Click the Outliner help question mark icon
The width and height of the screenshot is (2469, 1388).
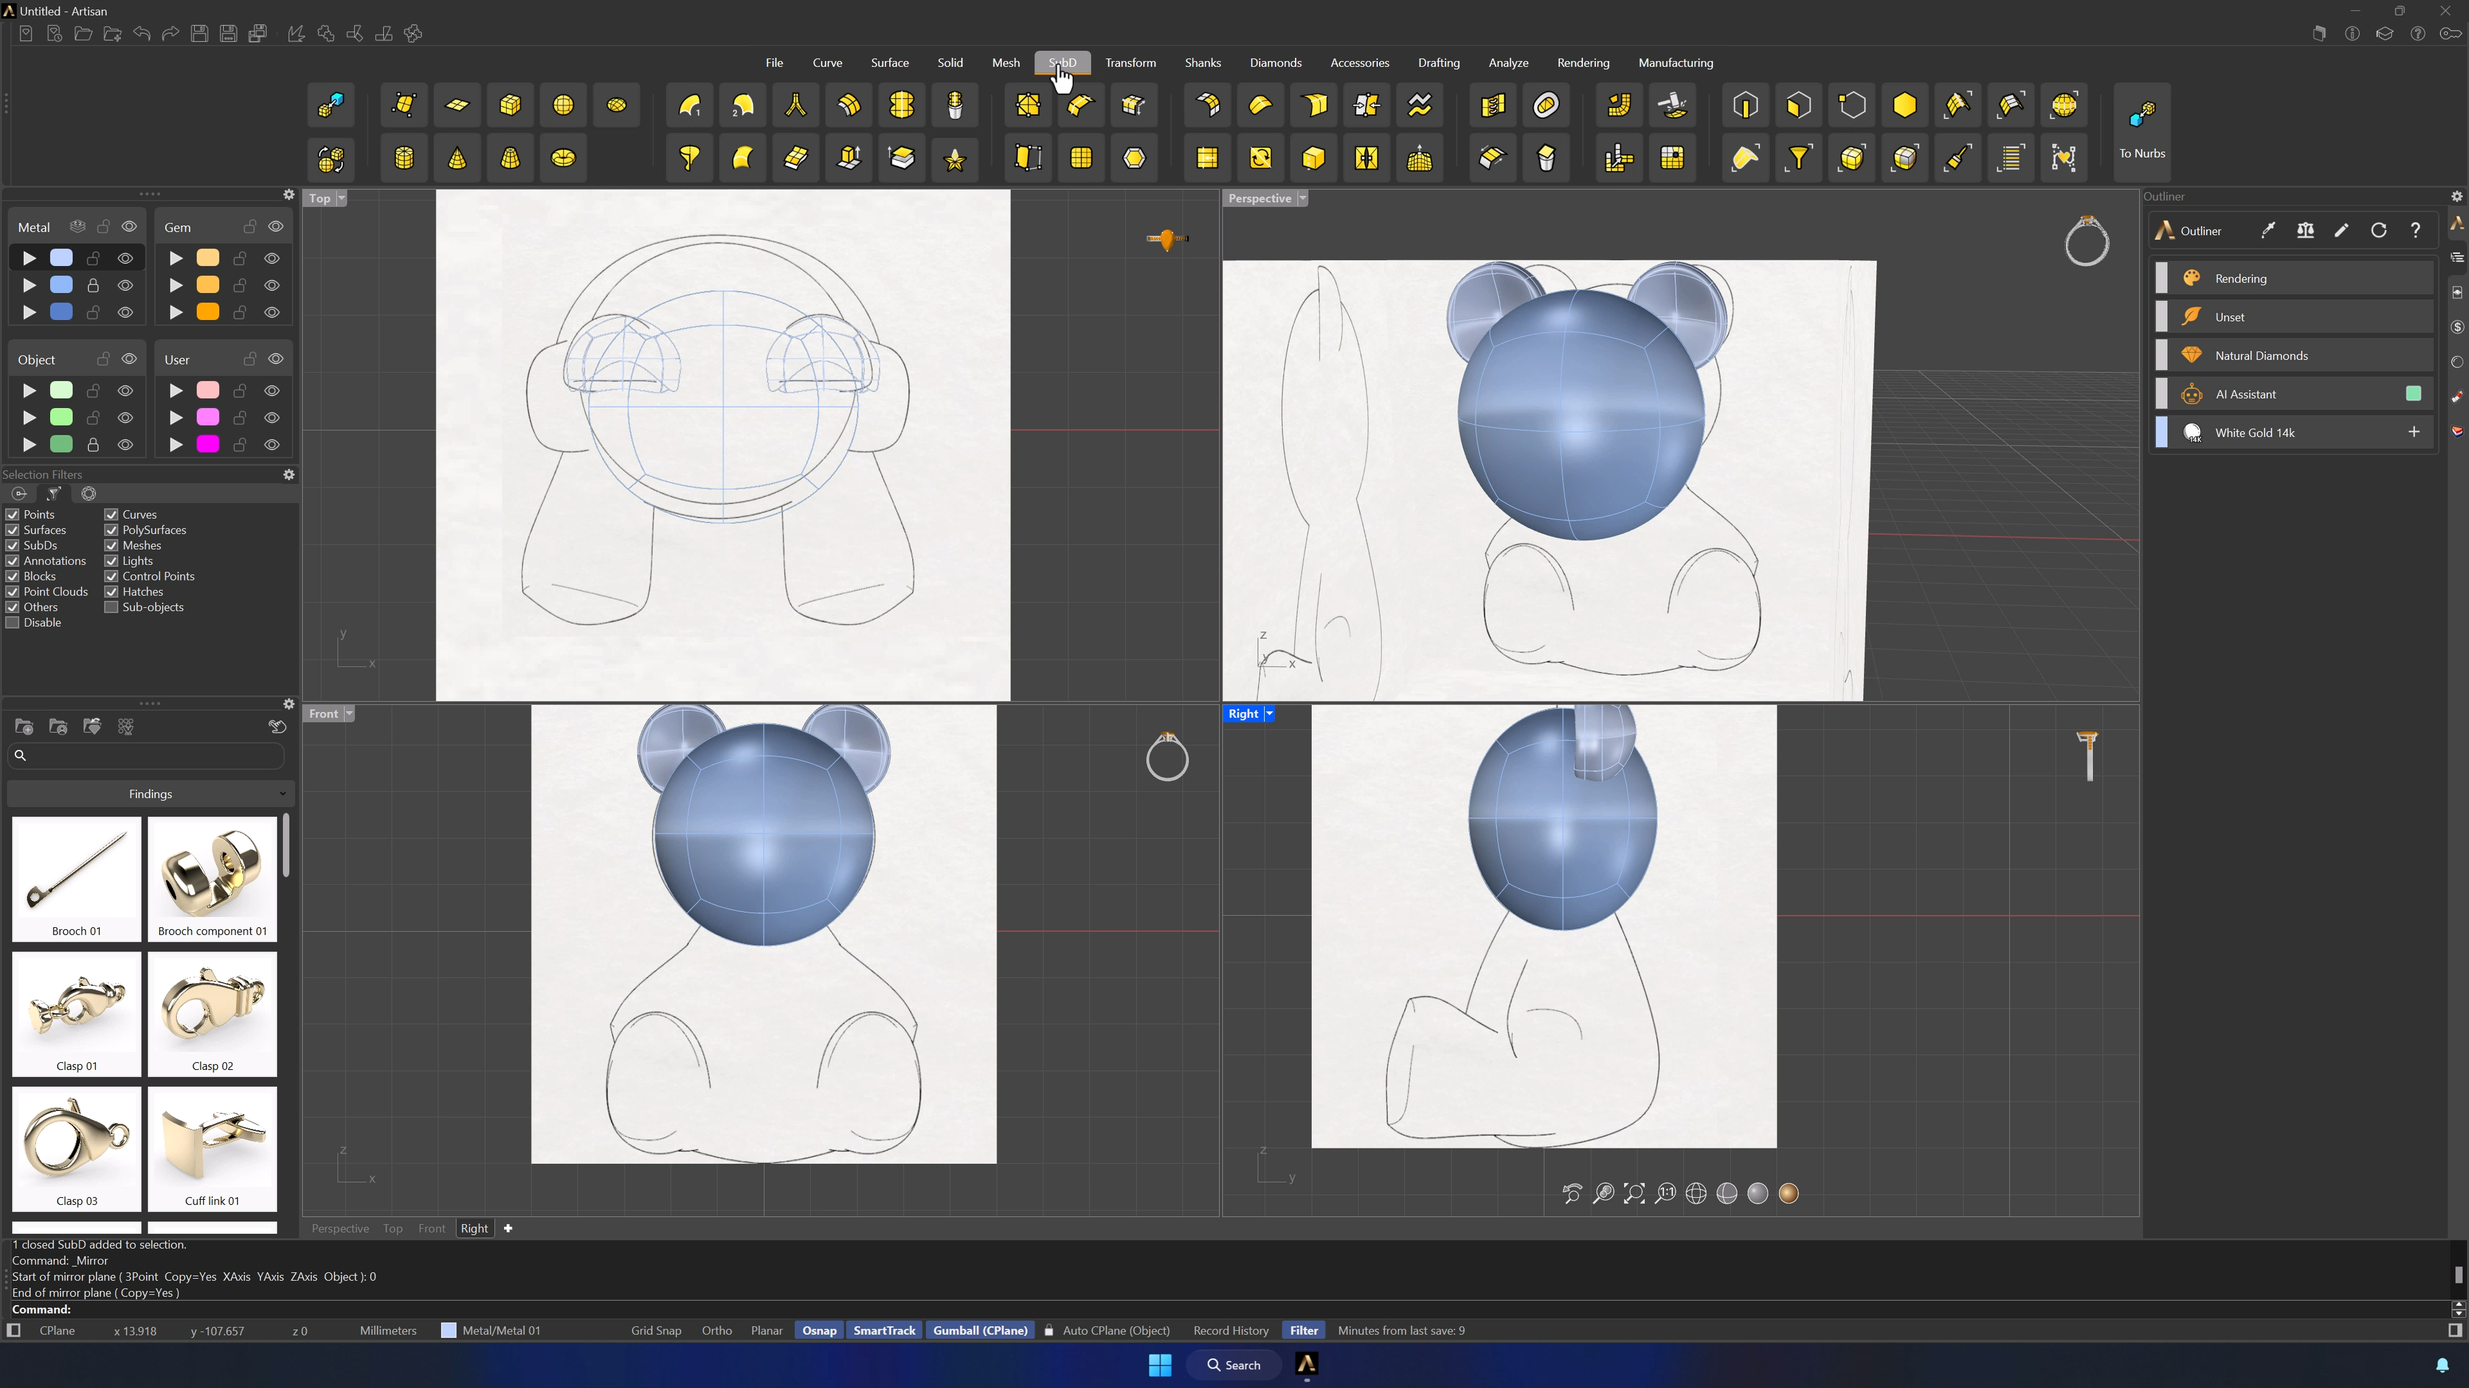coord(2416,231)
